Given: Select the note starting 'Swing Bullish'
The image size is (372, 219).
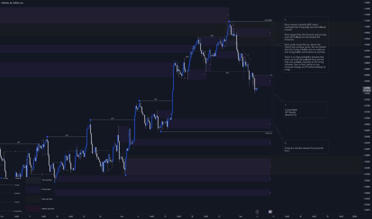Looking at the screenshot, I should click(305, 110).
